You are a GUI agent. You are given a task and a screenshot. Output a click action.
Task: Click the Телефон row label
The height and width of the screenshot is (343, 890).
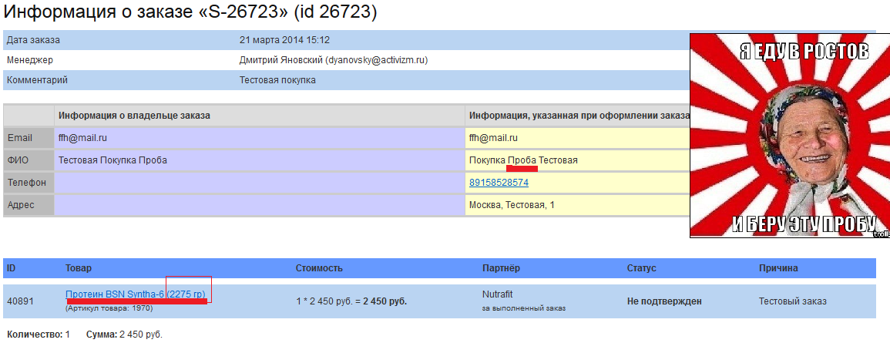(x=27, y=183)
